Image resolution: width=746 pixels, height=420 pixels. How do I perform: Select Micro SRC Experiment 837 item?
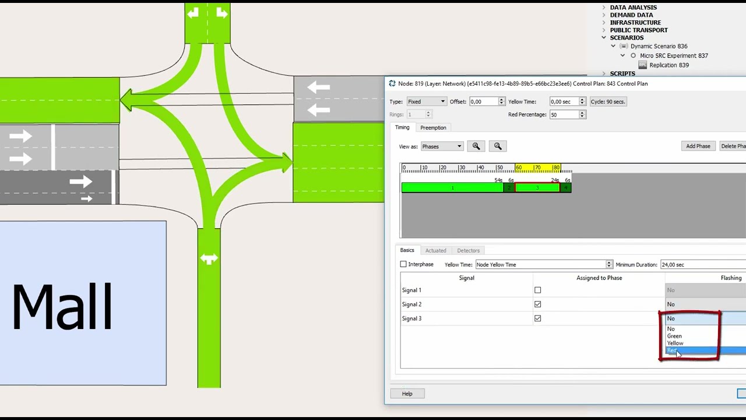click(674, 56)
